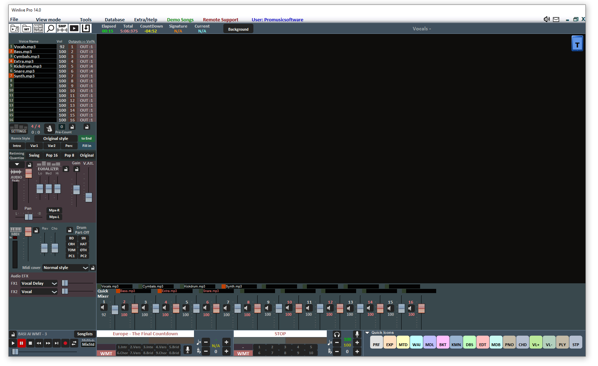This screenshot has width=598, height=366.
Task: Click the search magnifier icon
Action: (50, 28)
